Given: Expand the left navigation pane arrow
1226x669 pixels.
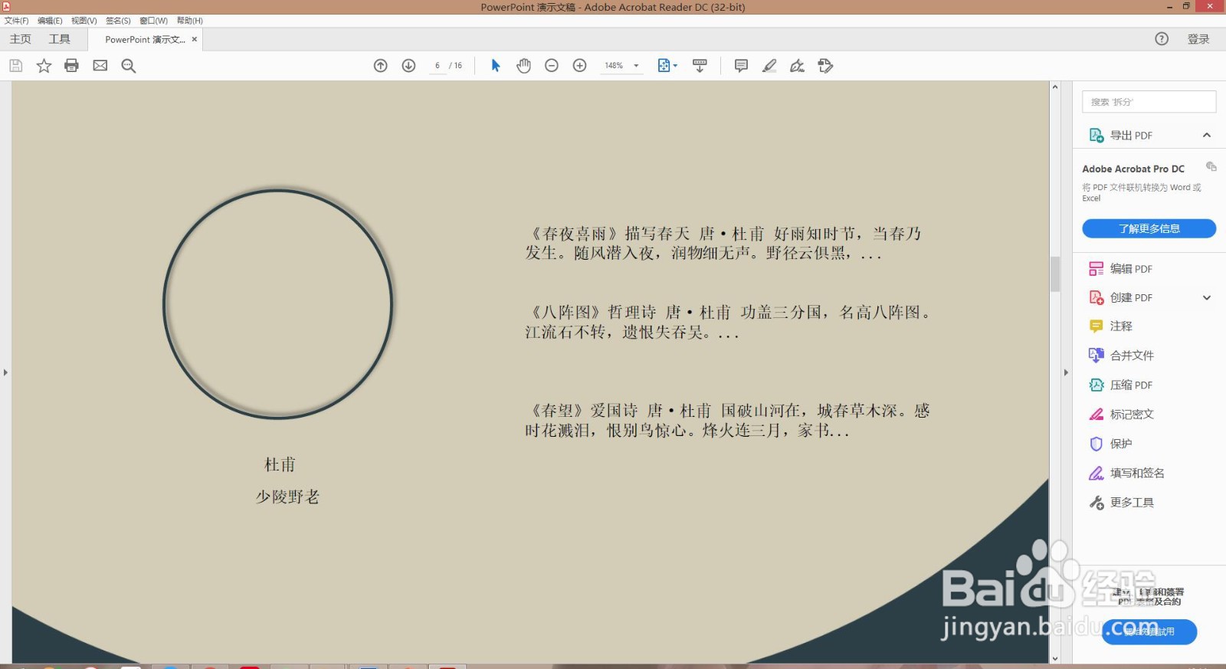Looking at the screenshot, I should [5, 372].
